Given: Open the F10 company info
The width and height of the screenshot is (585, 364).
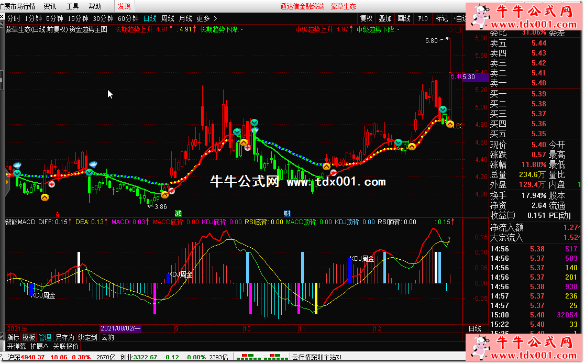Looking at the screenshot, I should pos(423,18).
